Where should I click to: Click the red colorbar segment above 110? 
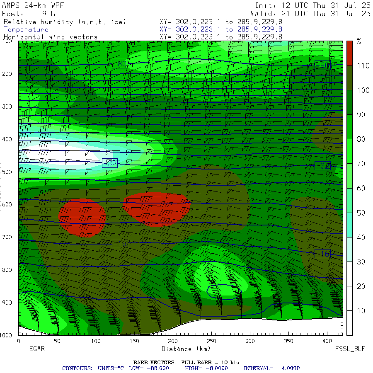click(x=349, y=53)
